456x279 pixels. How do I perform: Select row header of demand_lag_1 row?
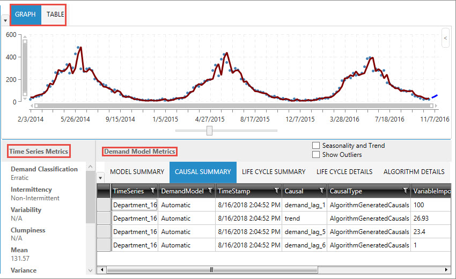pos(104,205)
